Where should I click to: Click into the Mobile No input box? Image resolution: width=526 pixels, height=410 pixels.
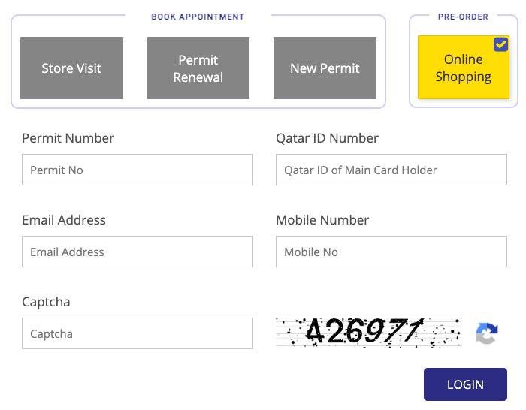pos(391,252)
